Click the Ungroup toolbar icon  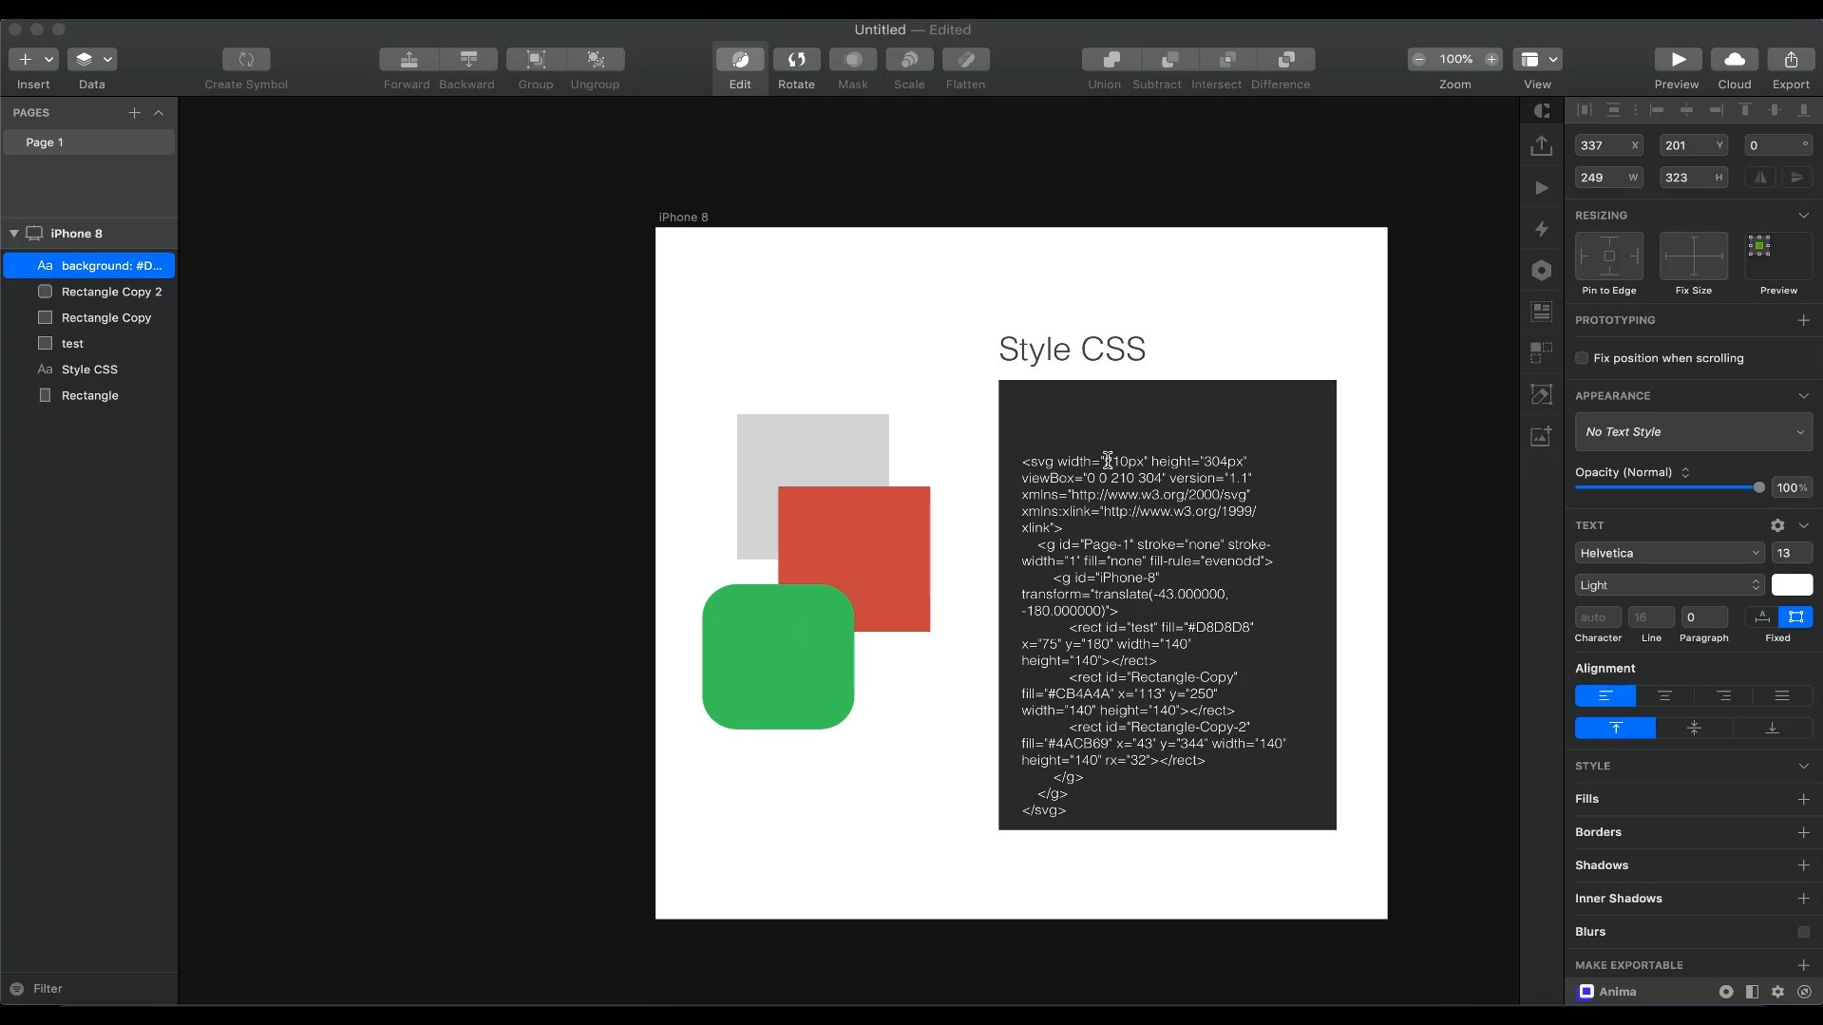pyautogui.click(x=596, y=59)
